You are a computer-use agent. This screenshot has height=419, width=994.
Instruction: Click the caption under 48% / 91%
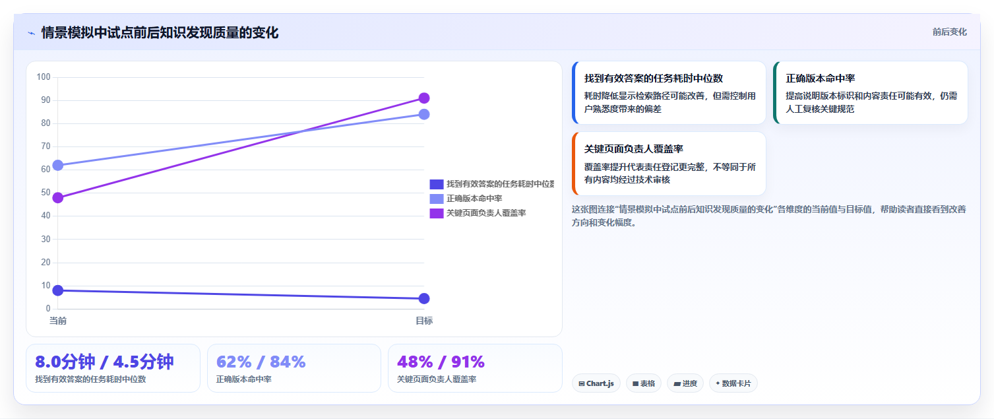437,379
